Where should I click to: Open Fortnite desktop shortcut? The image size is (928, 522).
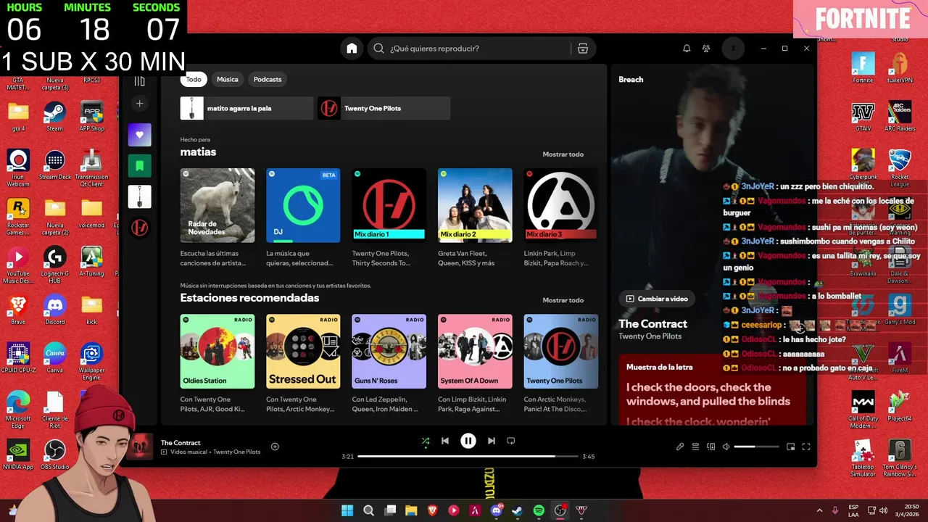click(x=863, y=68)
